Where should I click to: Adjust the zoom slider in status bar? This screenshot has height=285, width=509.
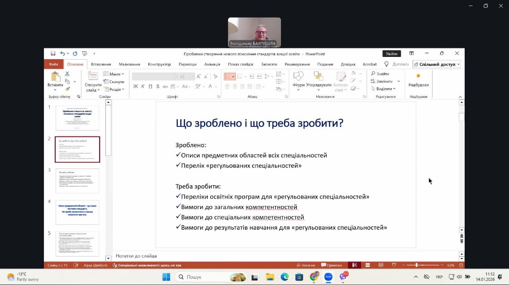tap(417, 265)
